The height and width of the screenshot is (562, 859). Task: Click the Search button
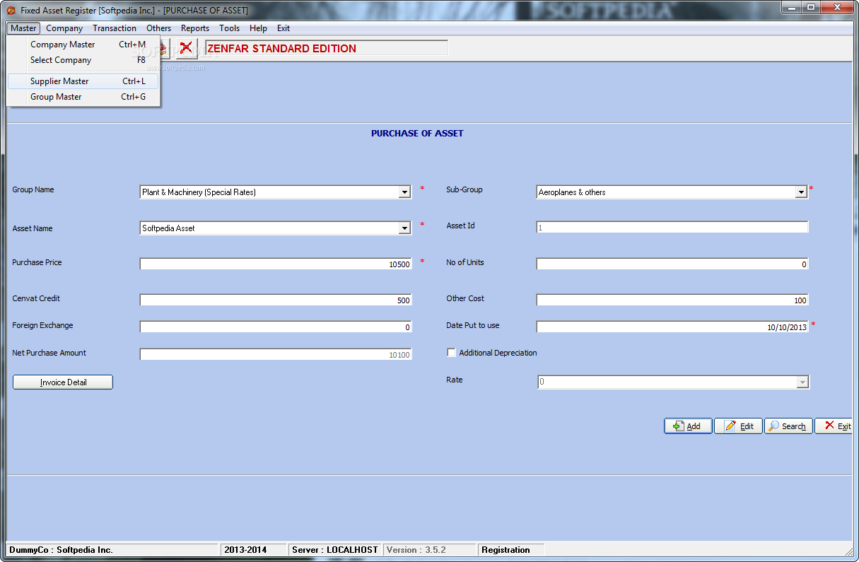coord(788,426)
